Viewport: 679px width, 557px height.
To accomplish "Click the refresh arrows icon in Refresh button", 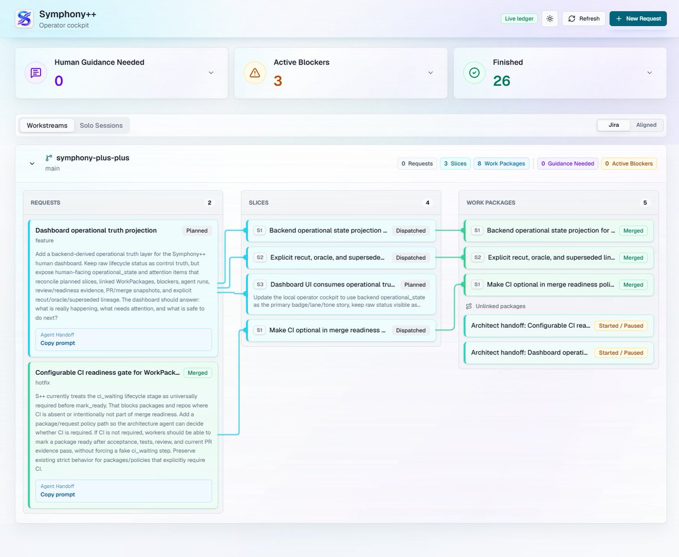I will [x=571, y=19].
